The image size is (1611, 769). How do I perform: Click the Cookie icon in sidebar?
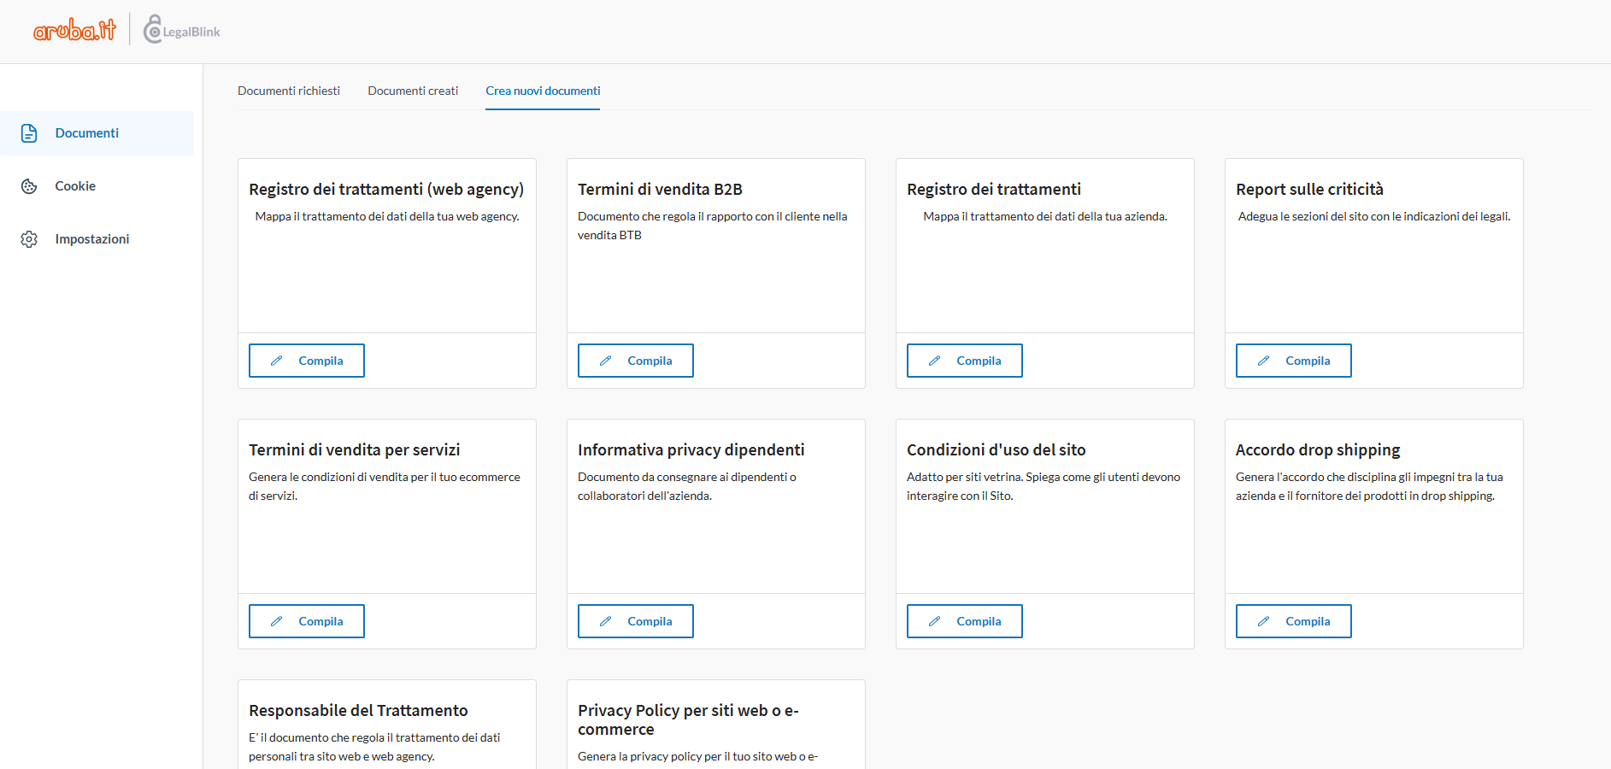point(29,186)
